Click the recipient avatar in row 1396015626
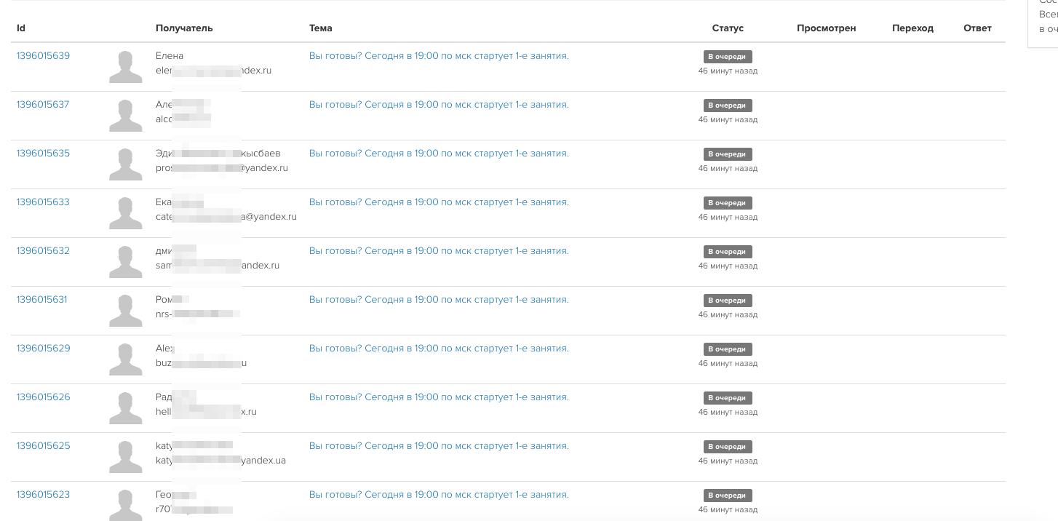This screenshot has height=521, width=1058. tap(125, 407)
